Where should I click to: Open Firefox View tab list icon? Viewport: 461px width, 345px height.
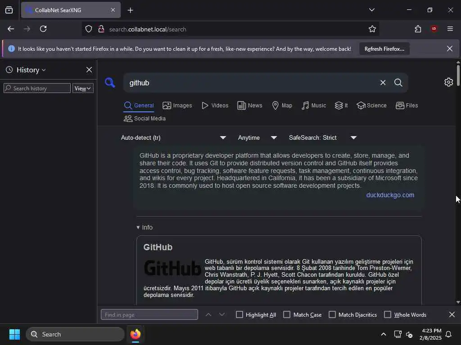[x=9, y=10]
